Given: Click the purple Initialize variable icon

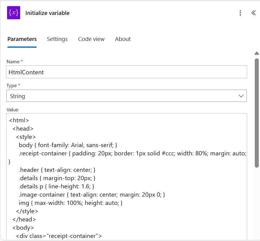Looking at the screenshot, I should pyautogui.click(x=13, y=13).
